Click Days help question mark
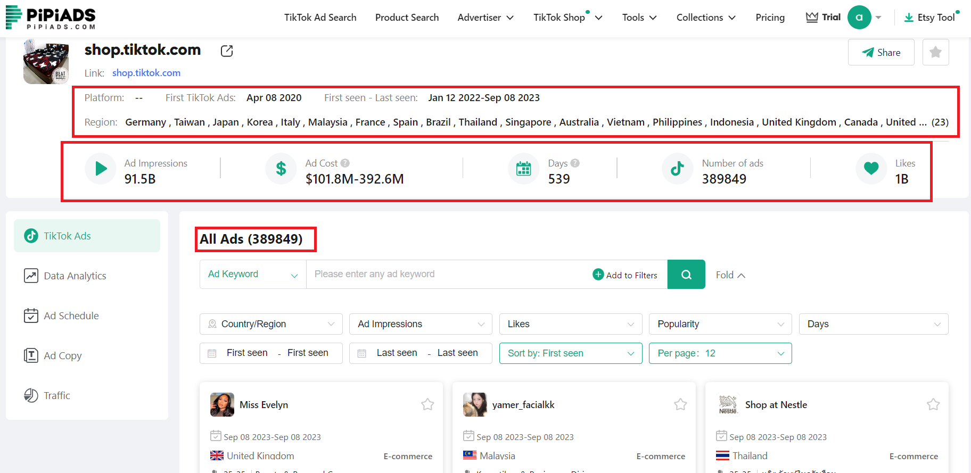 point(575,163)
